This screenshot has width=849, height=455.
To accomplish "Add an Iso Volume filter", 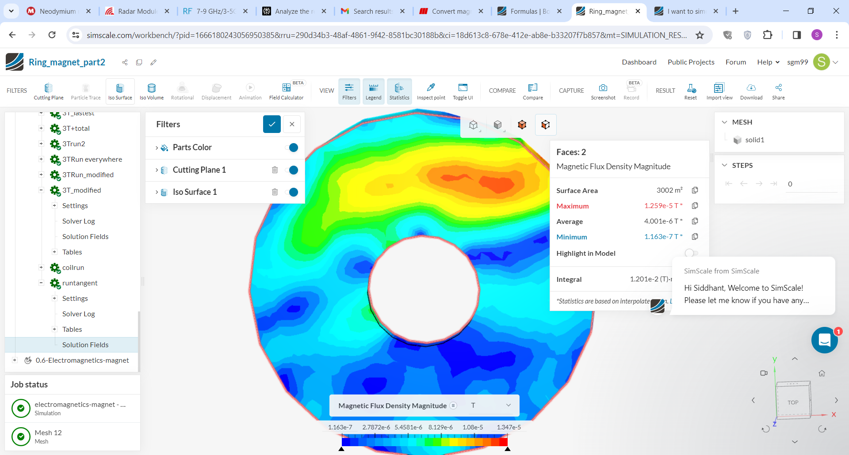I will (152, 91).
